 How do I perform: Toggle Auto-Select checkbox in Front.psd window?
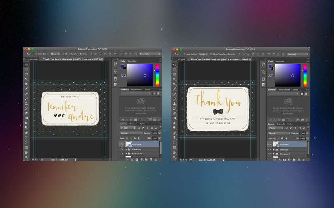(185, 54)
